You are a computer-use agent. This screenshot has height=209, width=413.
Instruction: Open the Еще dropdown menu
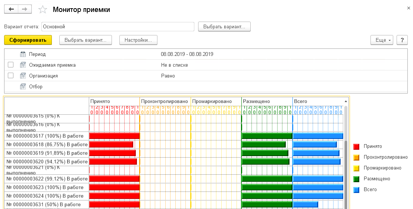click(381, 40)
